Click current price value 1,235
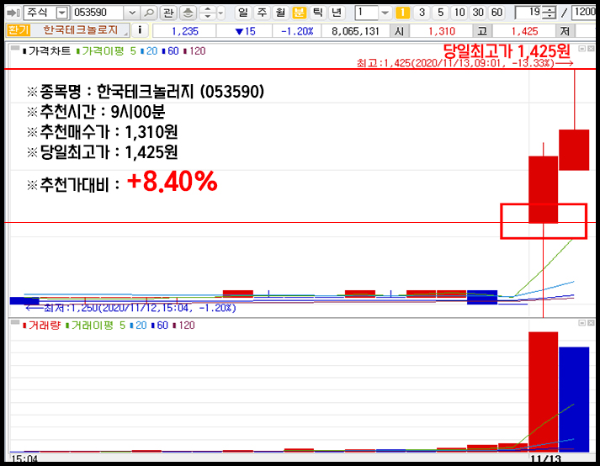The height and width of the screenshot is (466, 600). (x=185, y=31)
